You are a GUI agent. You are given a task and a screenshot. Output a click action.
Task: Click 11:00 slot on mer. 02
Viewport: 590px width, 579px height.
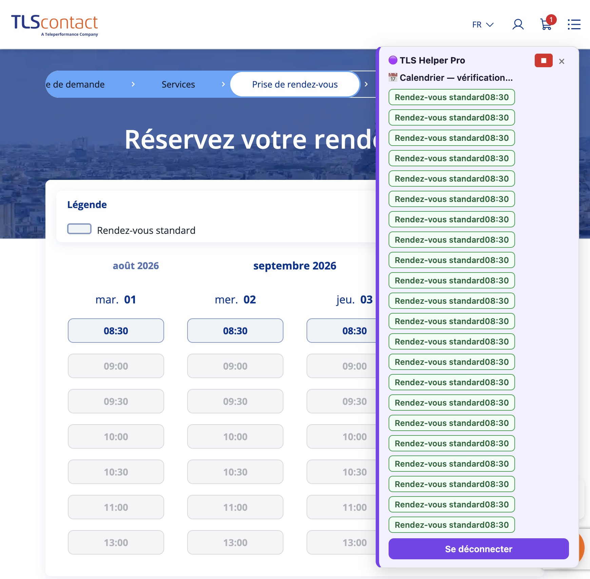(x=235, y=507)
